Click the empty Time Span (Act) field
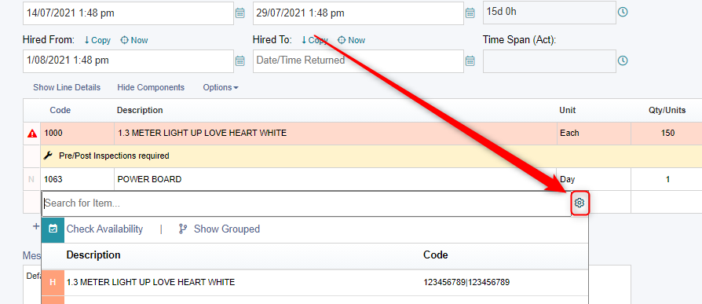Screen dimensions: 702x304 550,61
